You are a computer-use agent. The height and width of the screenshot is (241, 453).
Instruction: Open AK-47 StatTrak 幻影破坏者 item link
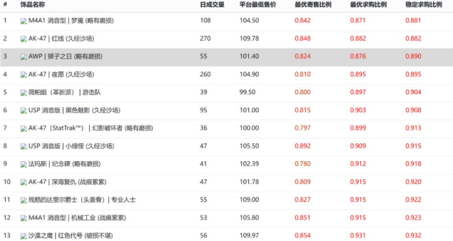coord(90,128)
